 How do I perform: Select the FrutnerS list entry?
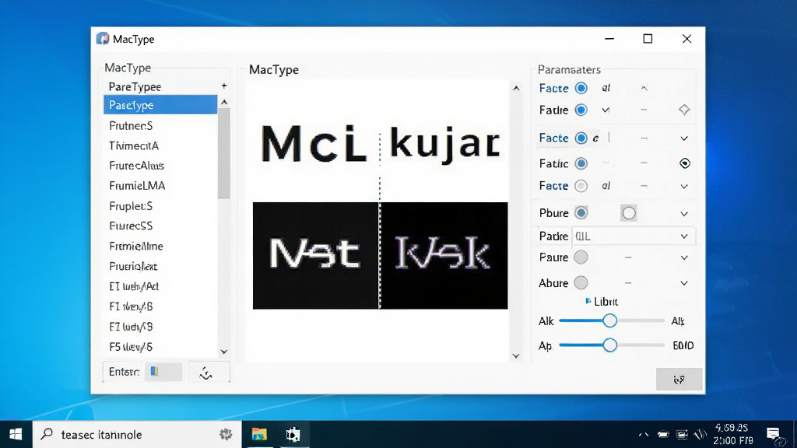click(160, 125)
